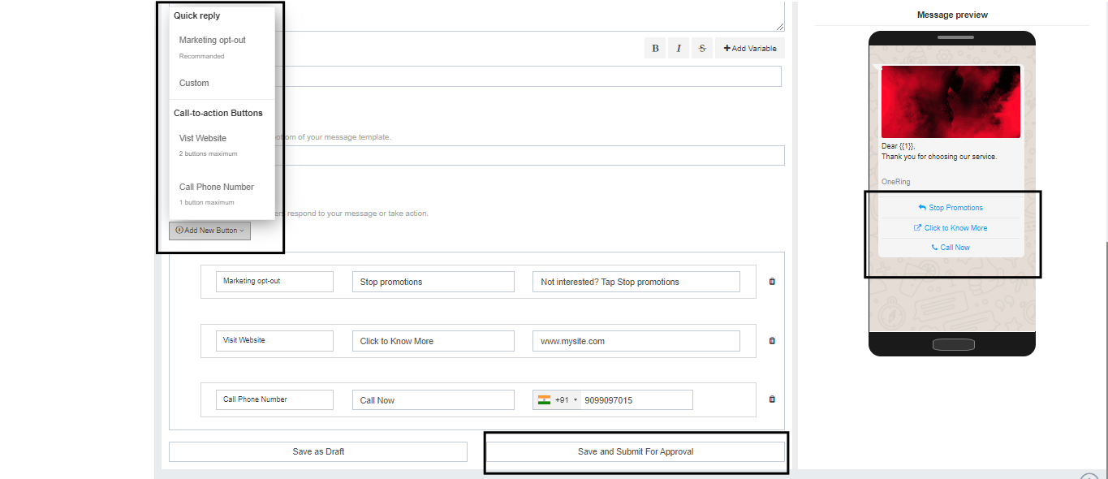Click the Add Variable button
The width and height of the screenshot is (1108, 479).
(x=750, y=49)
